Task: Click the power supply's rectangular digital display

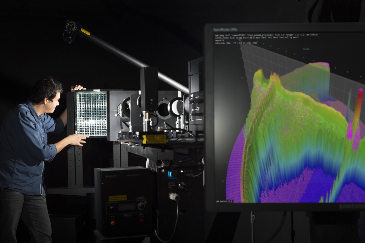Action: coord(126,207)
